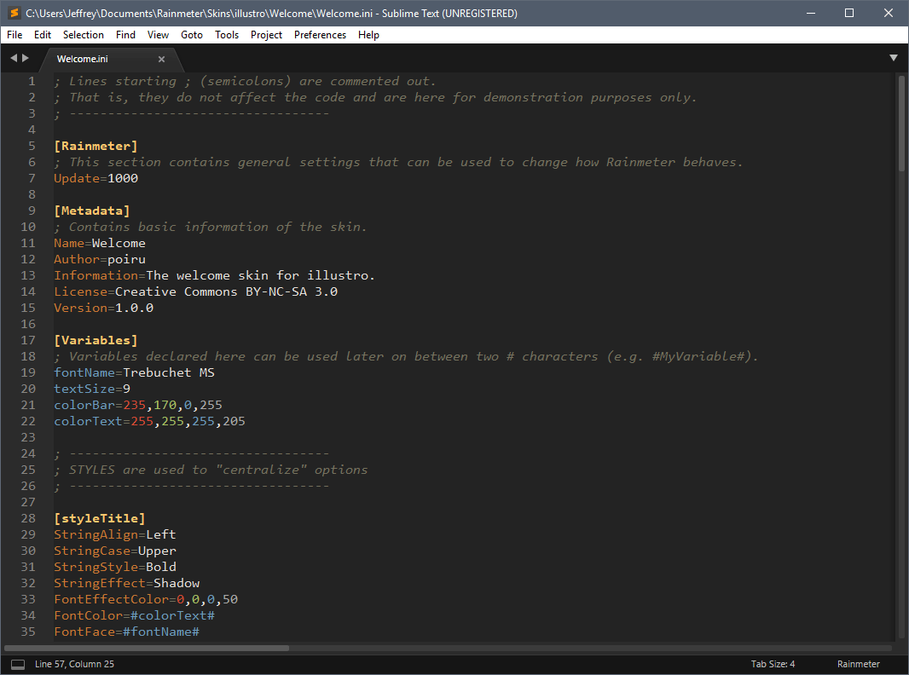Click the [Metadata] section header
The image size is (909, 675).
pyautogui.click(x=91, y=211)
